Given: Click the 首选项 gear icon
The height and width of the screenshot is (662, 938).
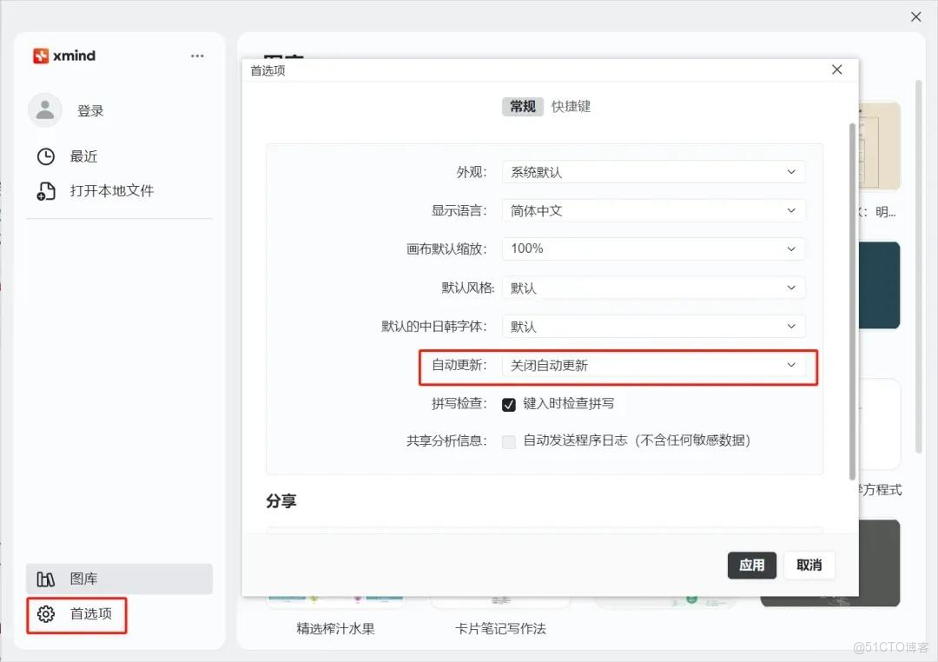Looking at the screenshot, I should [46, 614].
